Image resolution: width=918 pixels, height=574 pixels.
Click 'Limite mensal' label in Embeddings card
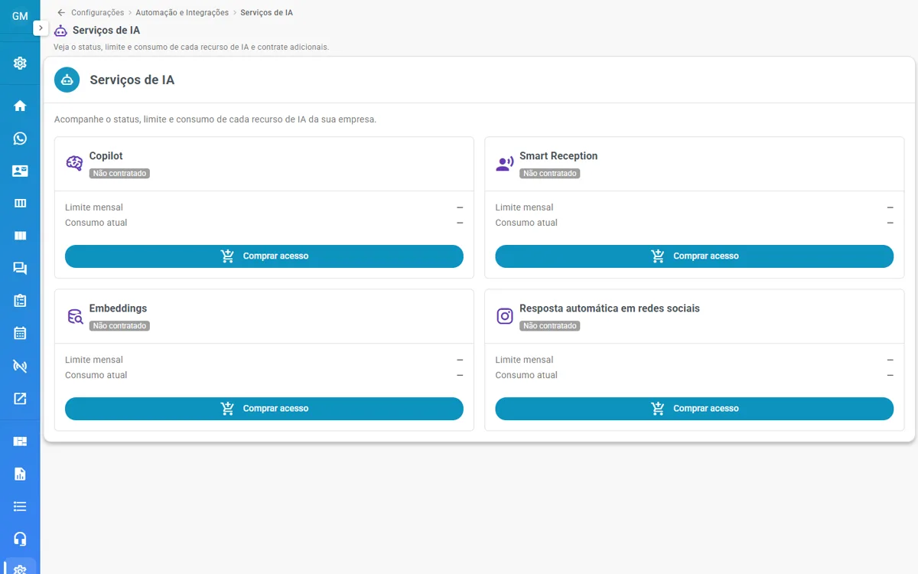coord(94,360)
